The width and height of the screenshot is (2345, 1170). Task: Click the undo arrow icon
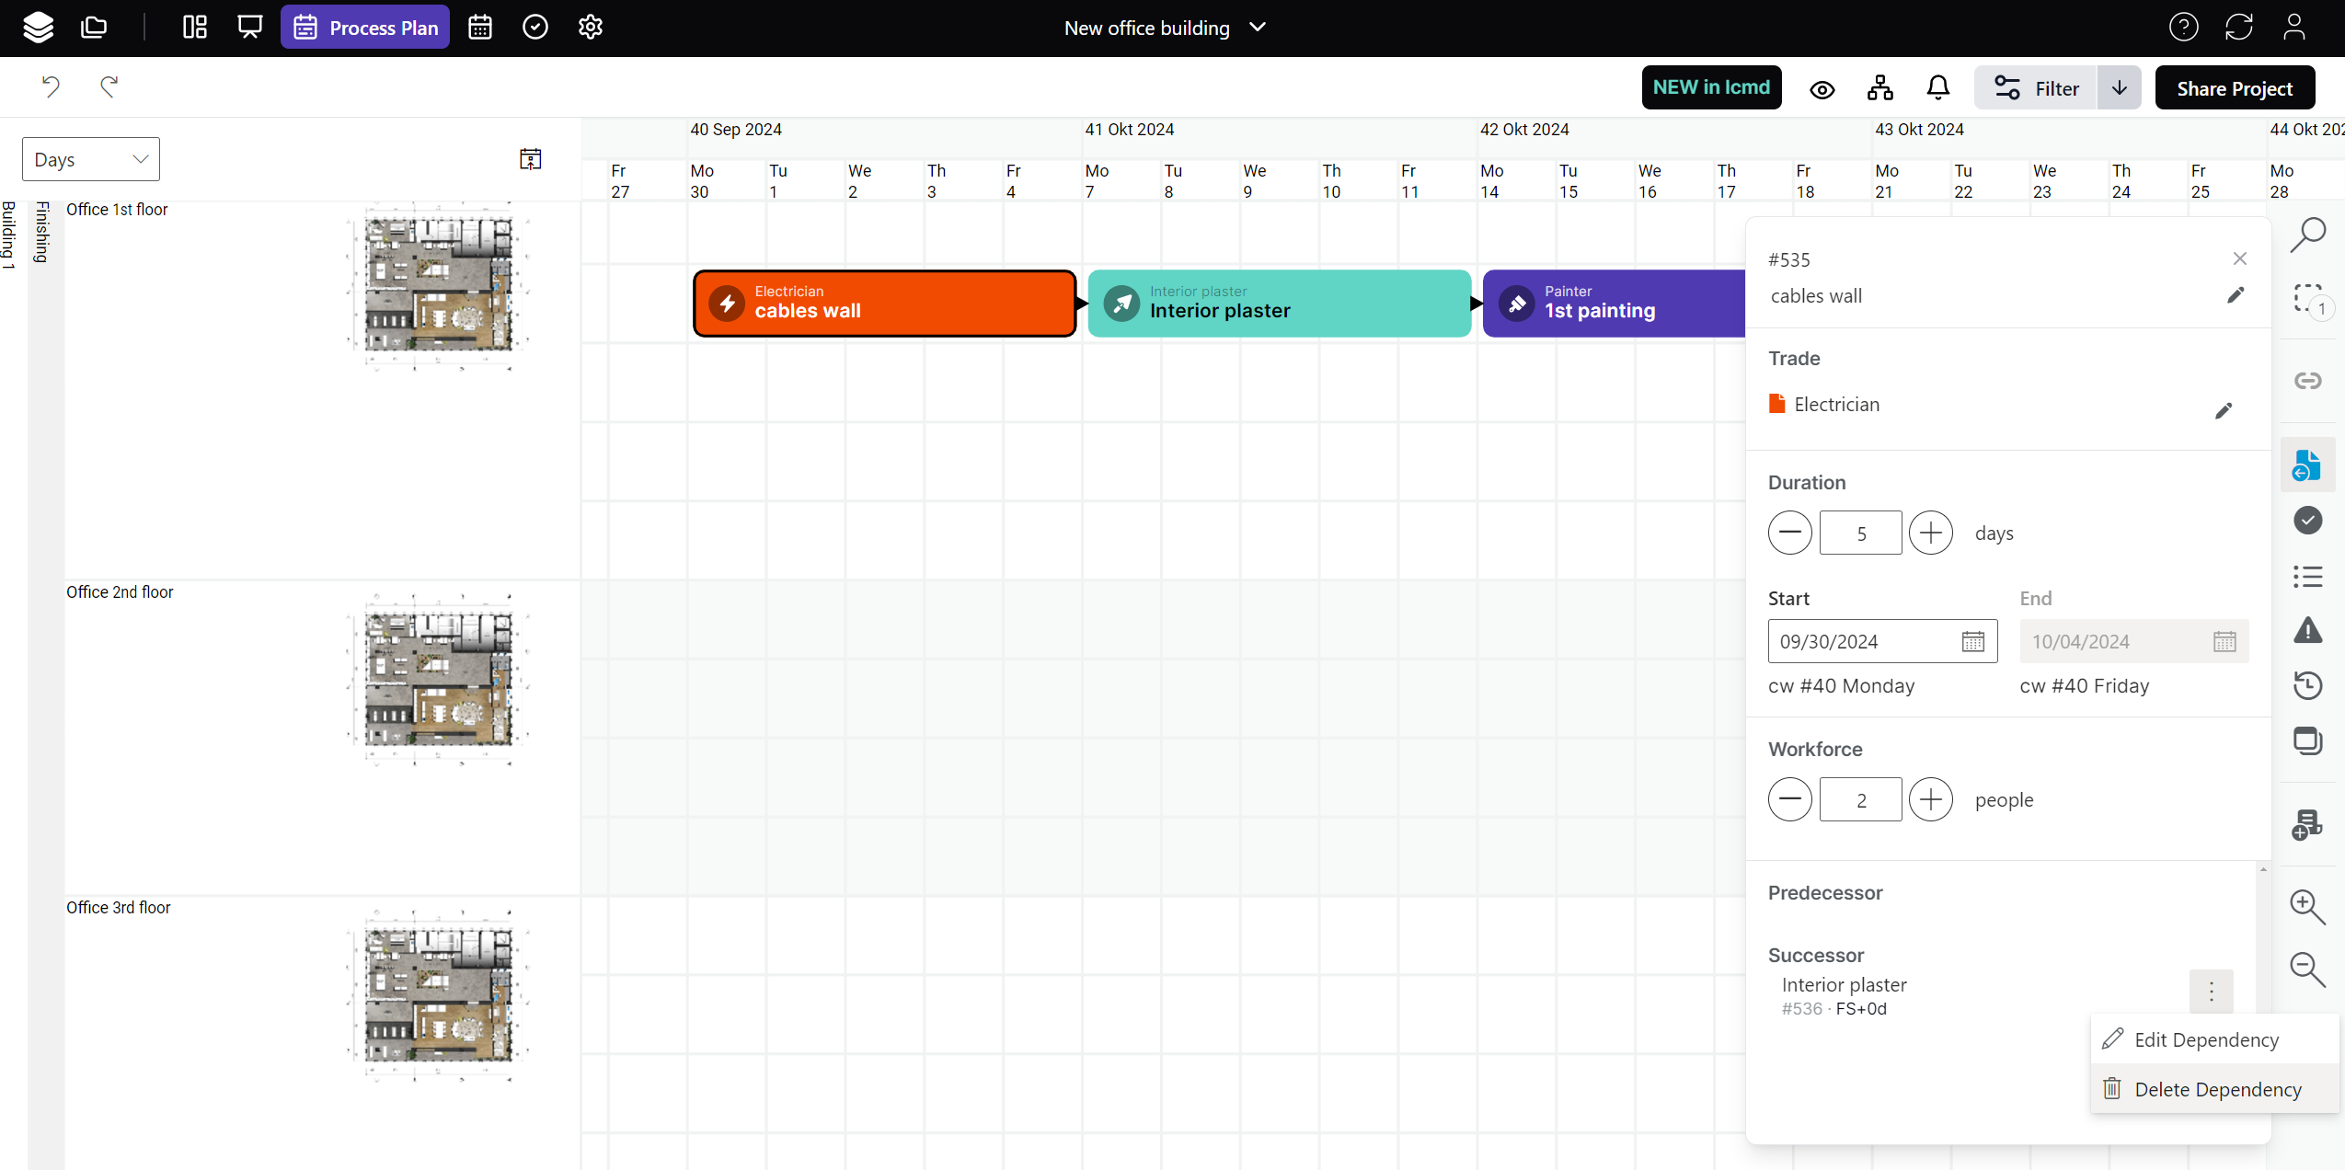coord(51,86)
